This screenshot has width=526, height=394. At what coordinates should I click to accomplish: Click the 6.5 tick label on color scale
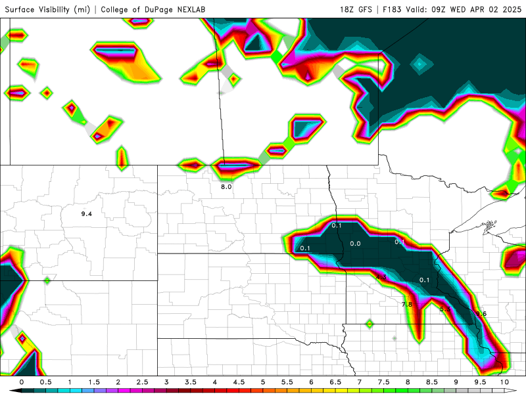tap(335, 382)
